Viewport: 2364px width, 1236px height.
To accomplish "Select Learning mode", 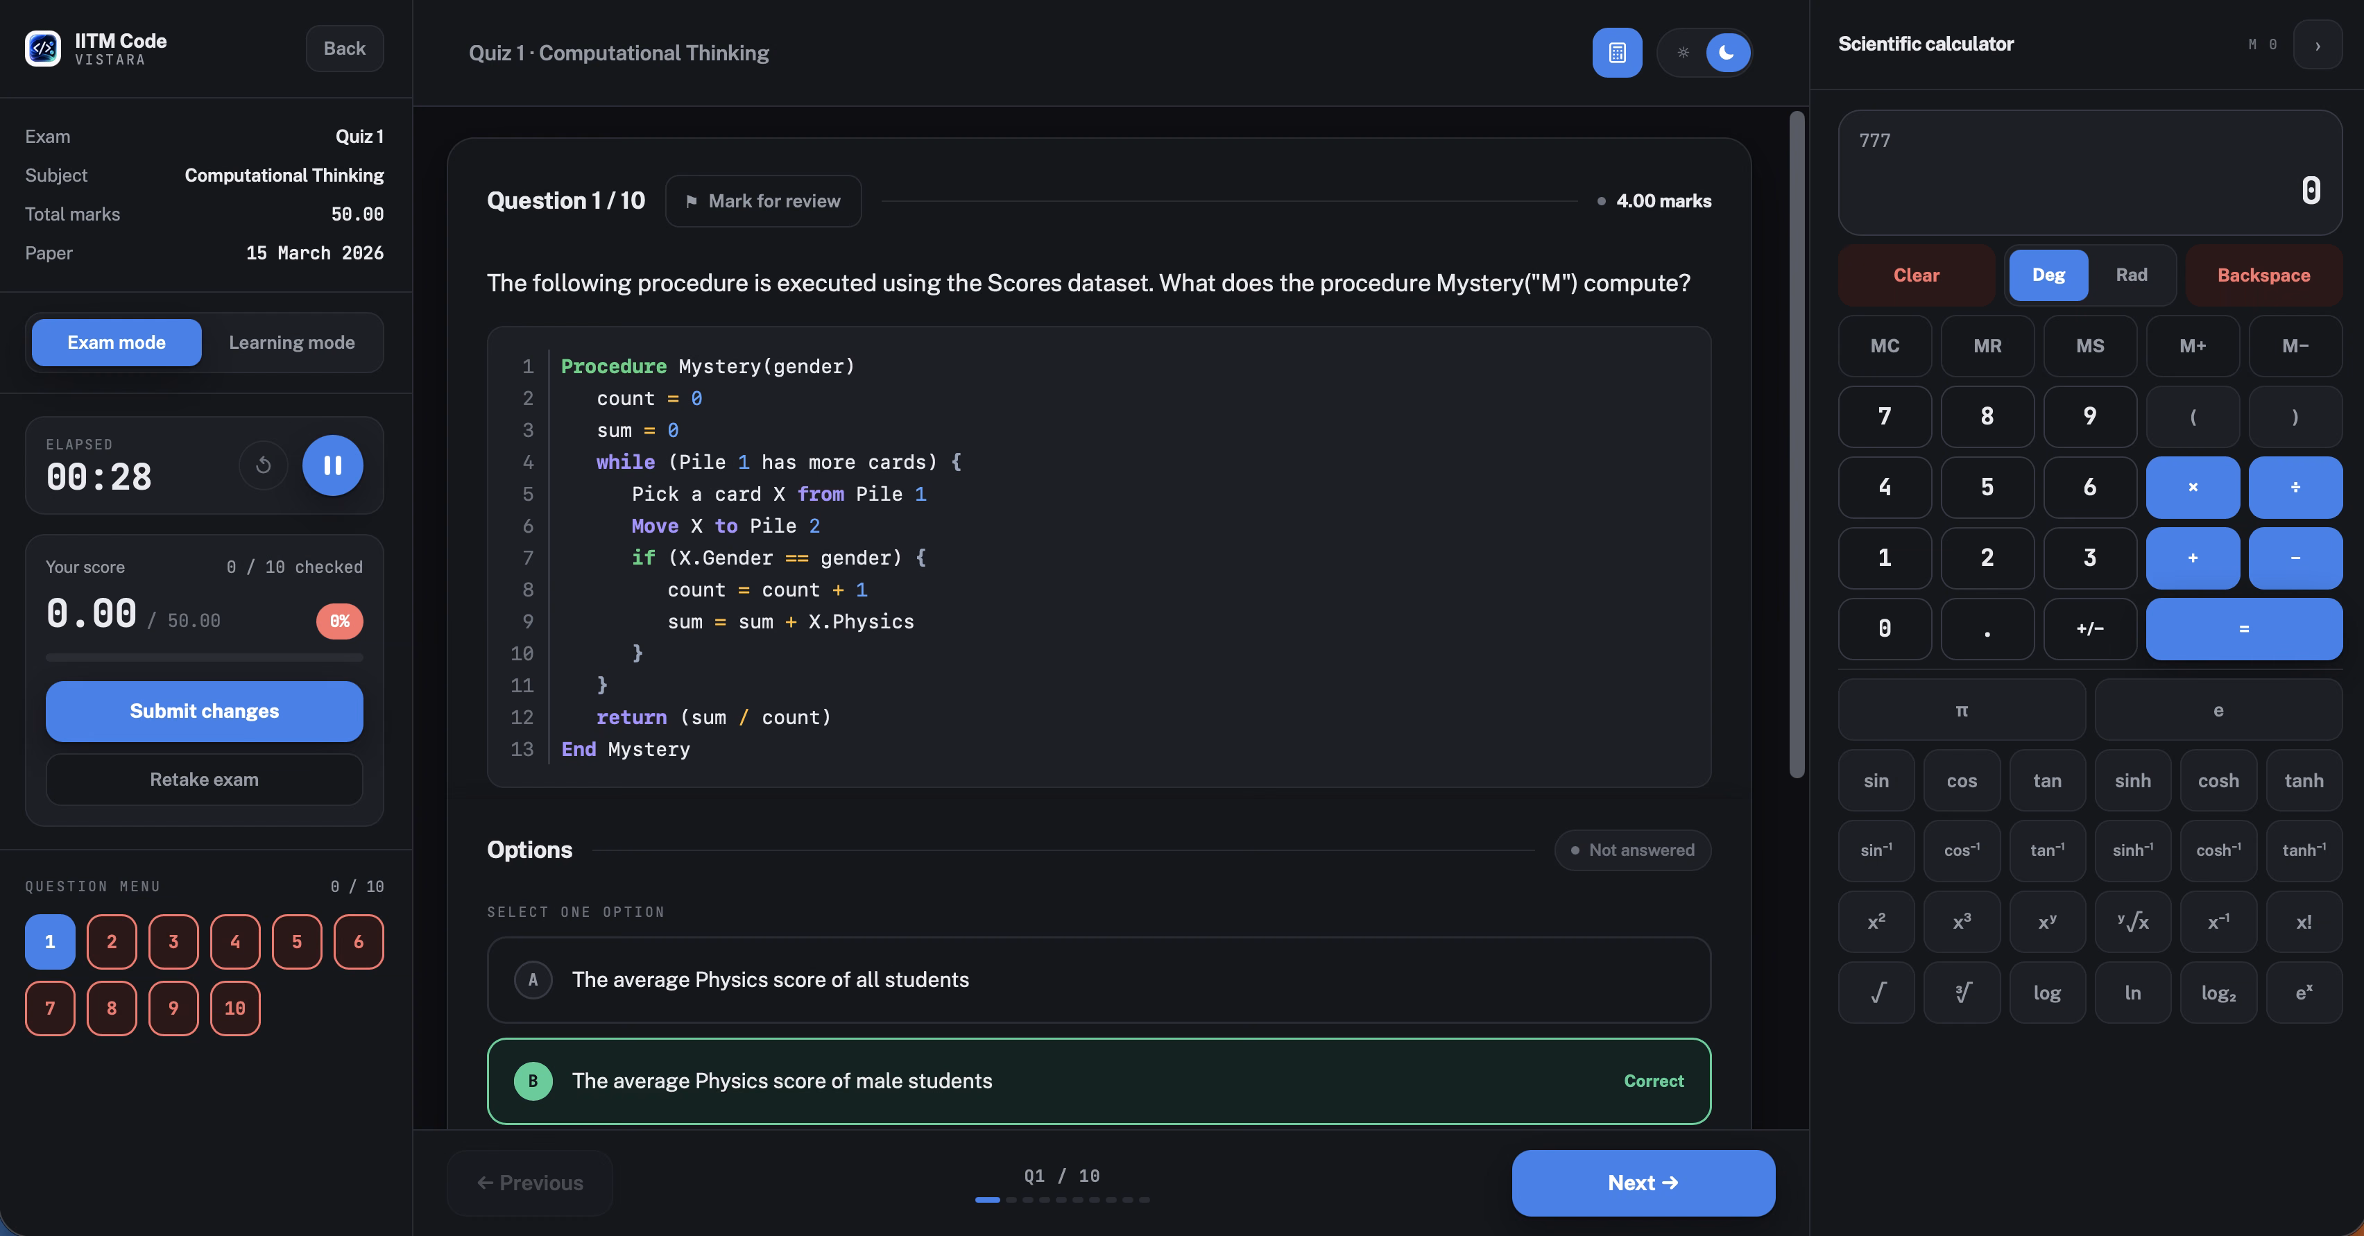I will (292, 342).
